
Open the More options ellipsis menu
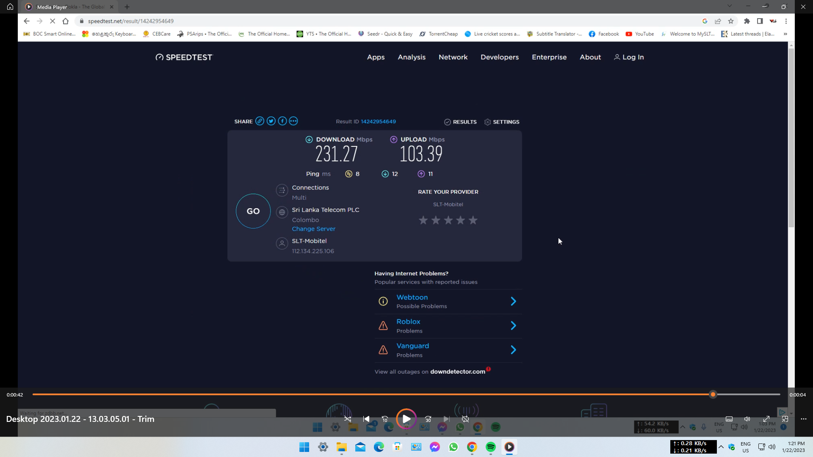coord(804,419)
